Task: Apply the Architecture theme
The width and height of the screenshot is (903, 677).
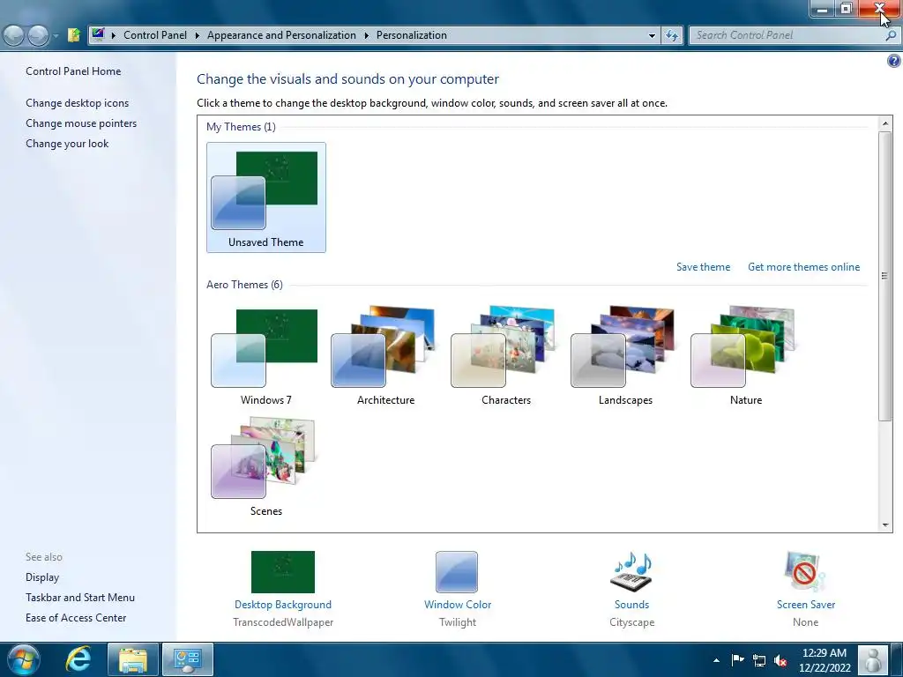Action: point(385,356)
